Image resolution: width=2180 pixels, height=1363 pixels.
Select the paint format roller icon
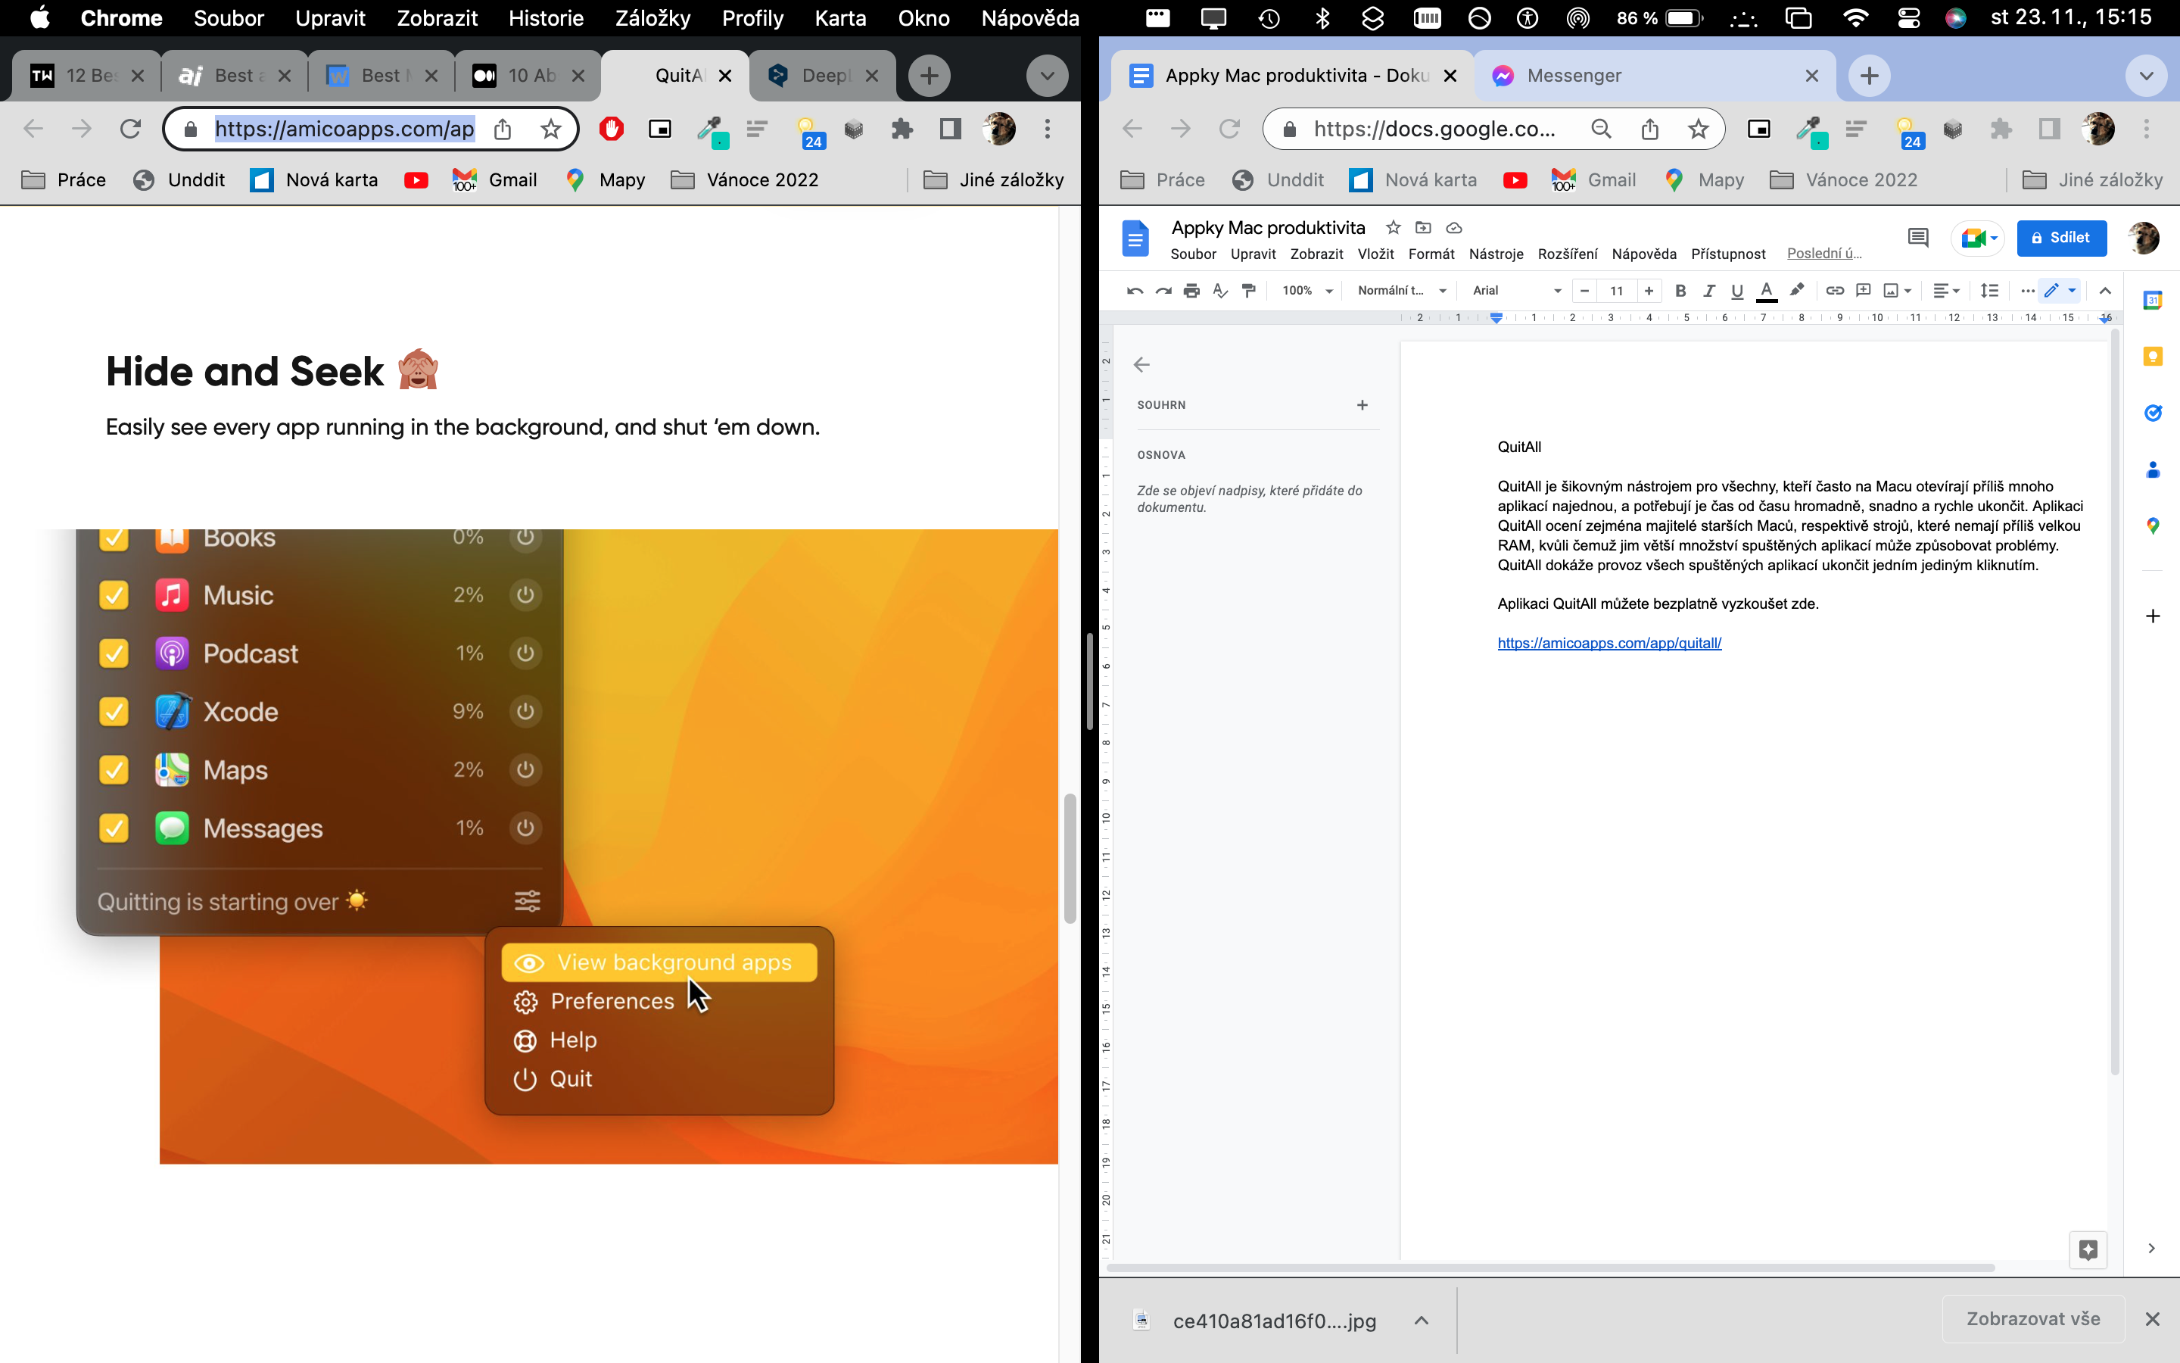click(1250, 290)
